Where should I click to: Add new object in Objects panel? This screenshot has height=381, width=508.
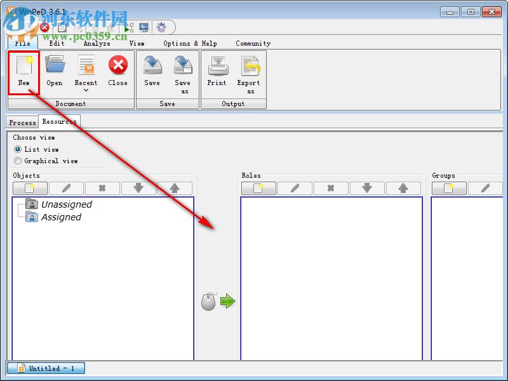tap(30, 188)
